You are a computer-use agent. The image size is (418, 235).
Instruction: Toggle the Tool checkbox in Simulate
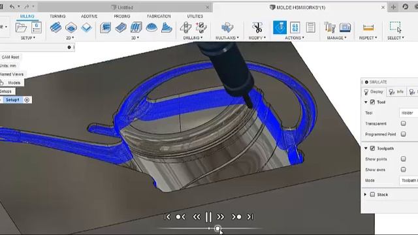372,102
